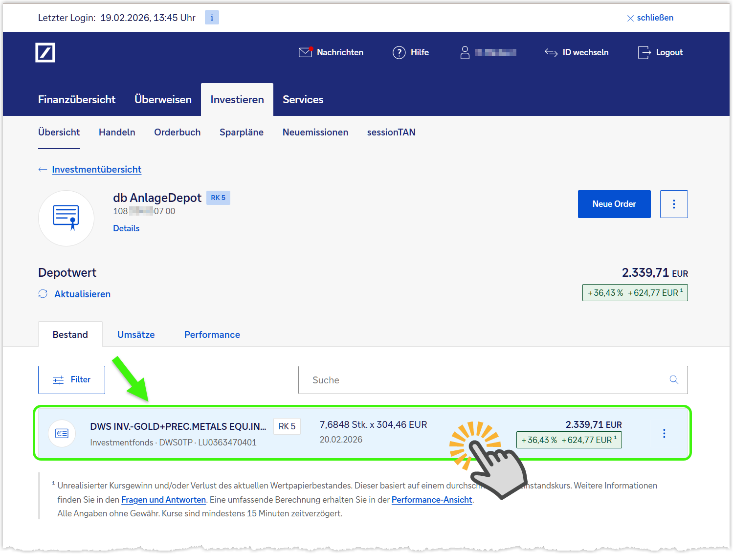Log out using the Logout button

click(x=660, y=52)
